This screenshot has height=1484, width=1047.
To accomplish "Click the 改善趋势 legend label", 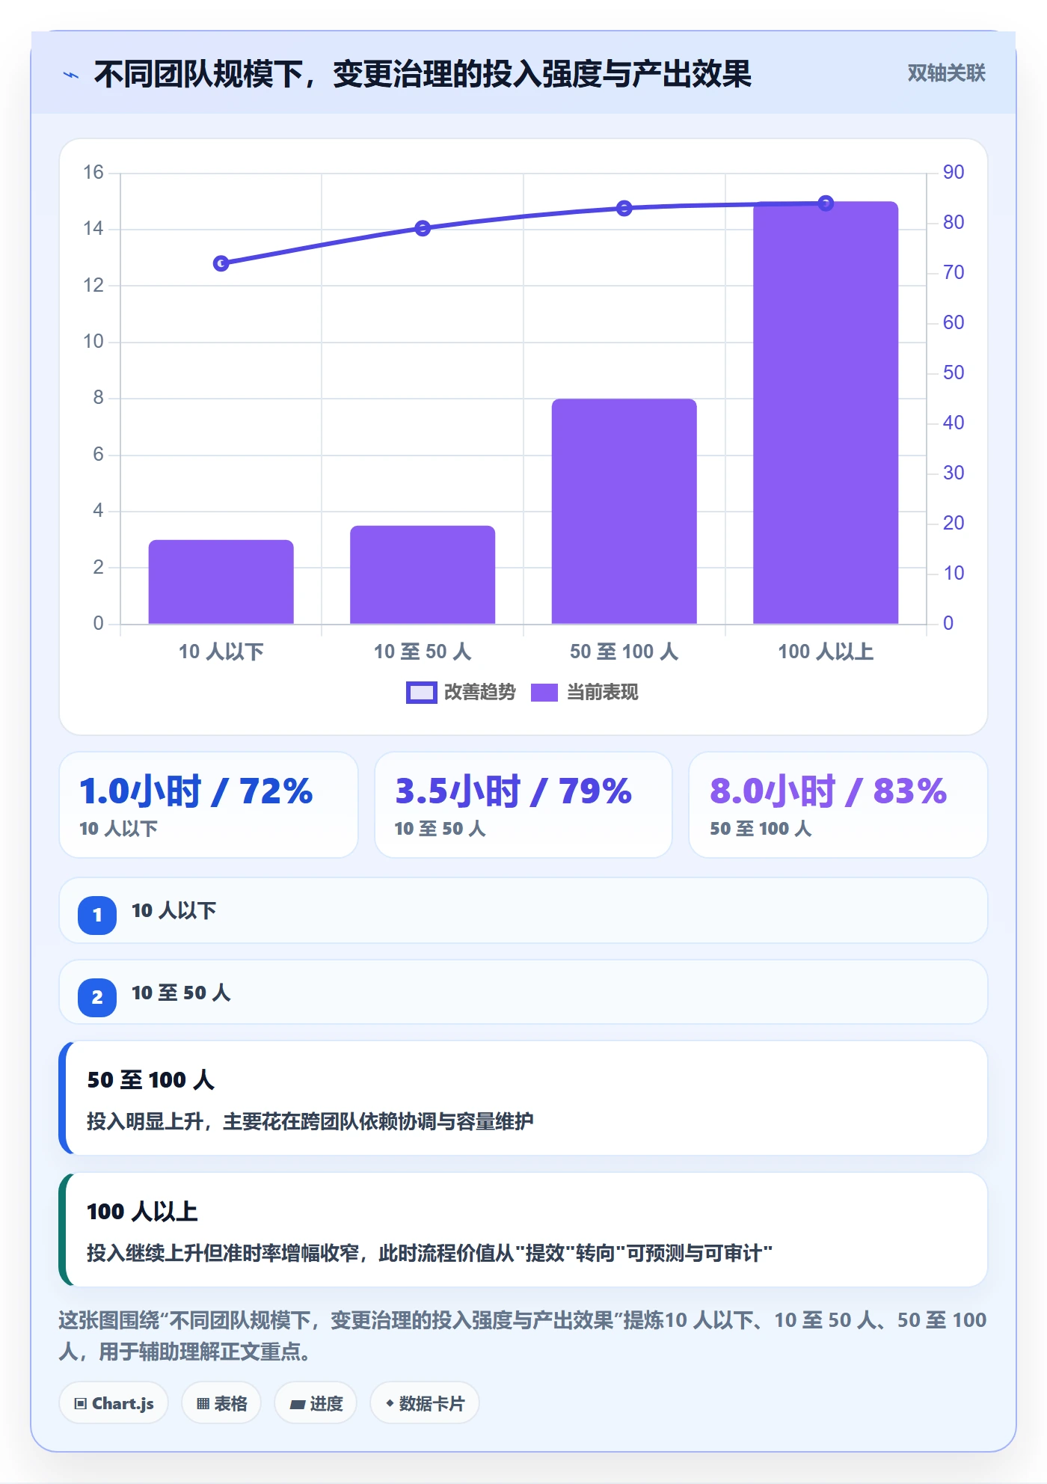I will pos(479,693).
